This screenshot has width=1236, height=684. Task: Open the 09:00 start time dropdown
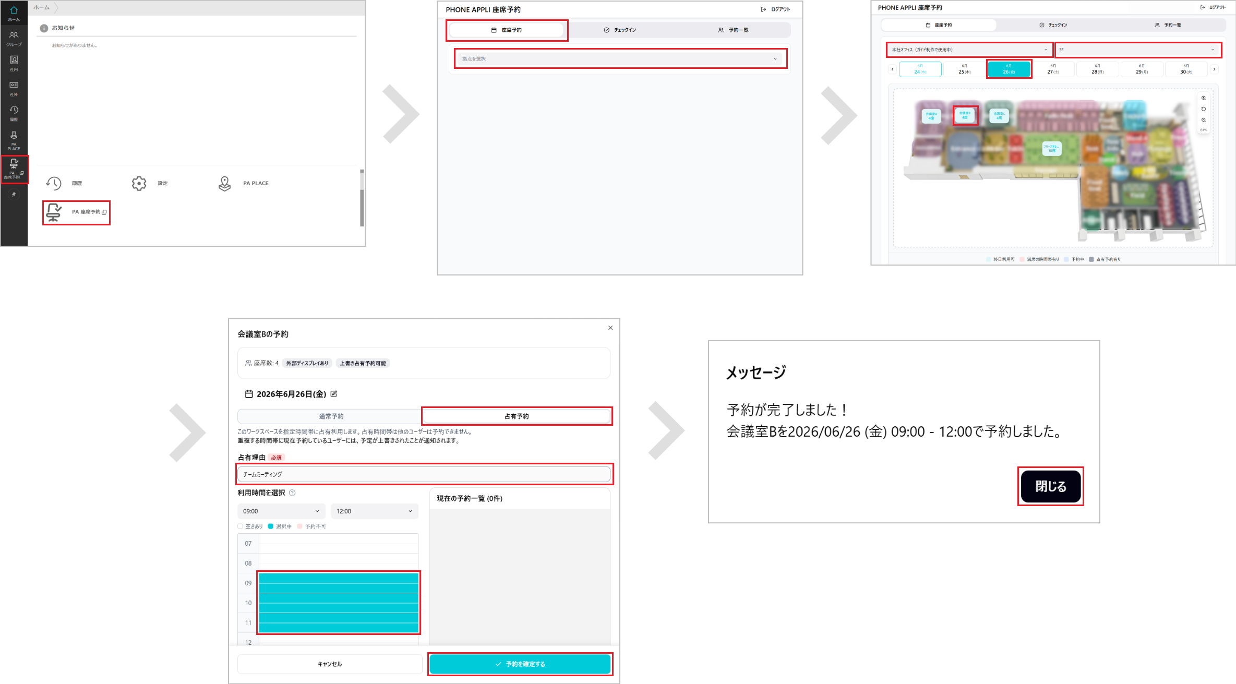pyautogui.click(x=281, y=511)
